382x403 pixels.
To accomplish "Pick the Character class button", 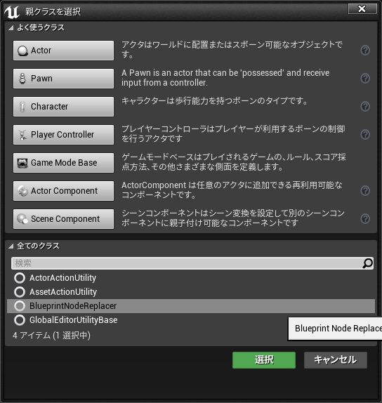I will pyautogui.click(x=63, y=107).
